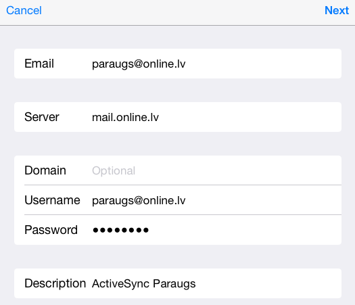
Task: Tap the Domain label
Action: click(45, 170)
